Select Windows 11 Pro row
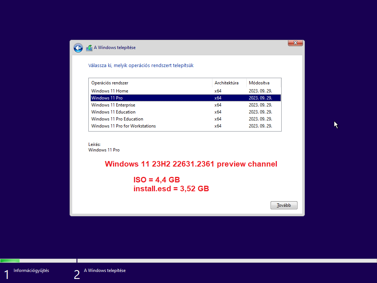The height and width of the screenshot is (283, 377). coord(186,98)
